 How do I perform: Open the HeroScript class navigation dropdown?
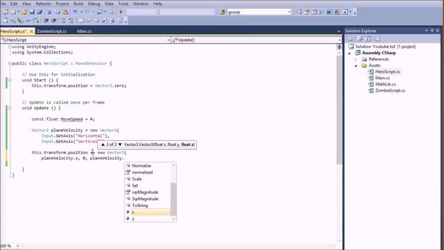(x=168, y=40)
